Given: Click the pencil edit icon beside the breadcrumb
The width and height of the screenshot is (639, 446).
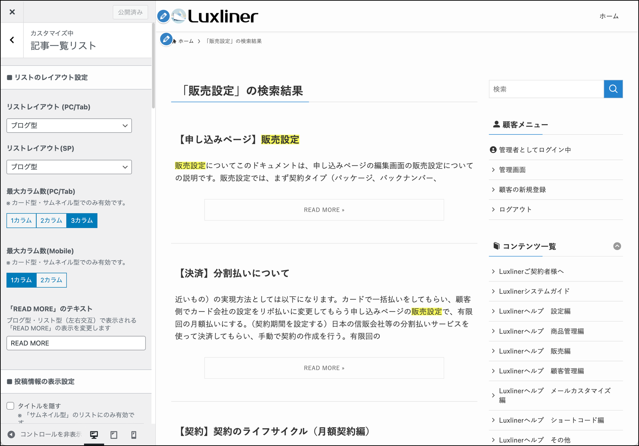Looking at the screenshot, I should [166, 39].
